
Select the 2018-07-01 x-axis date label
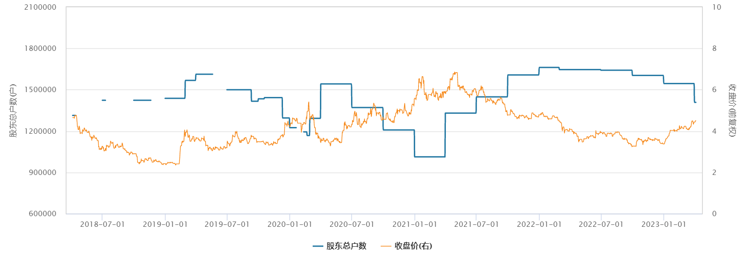[102, 224]
